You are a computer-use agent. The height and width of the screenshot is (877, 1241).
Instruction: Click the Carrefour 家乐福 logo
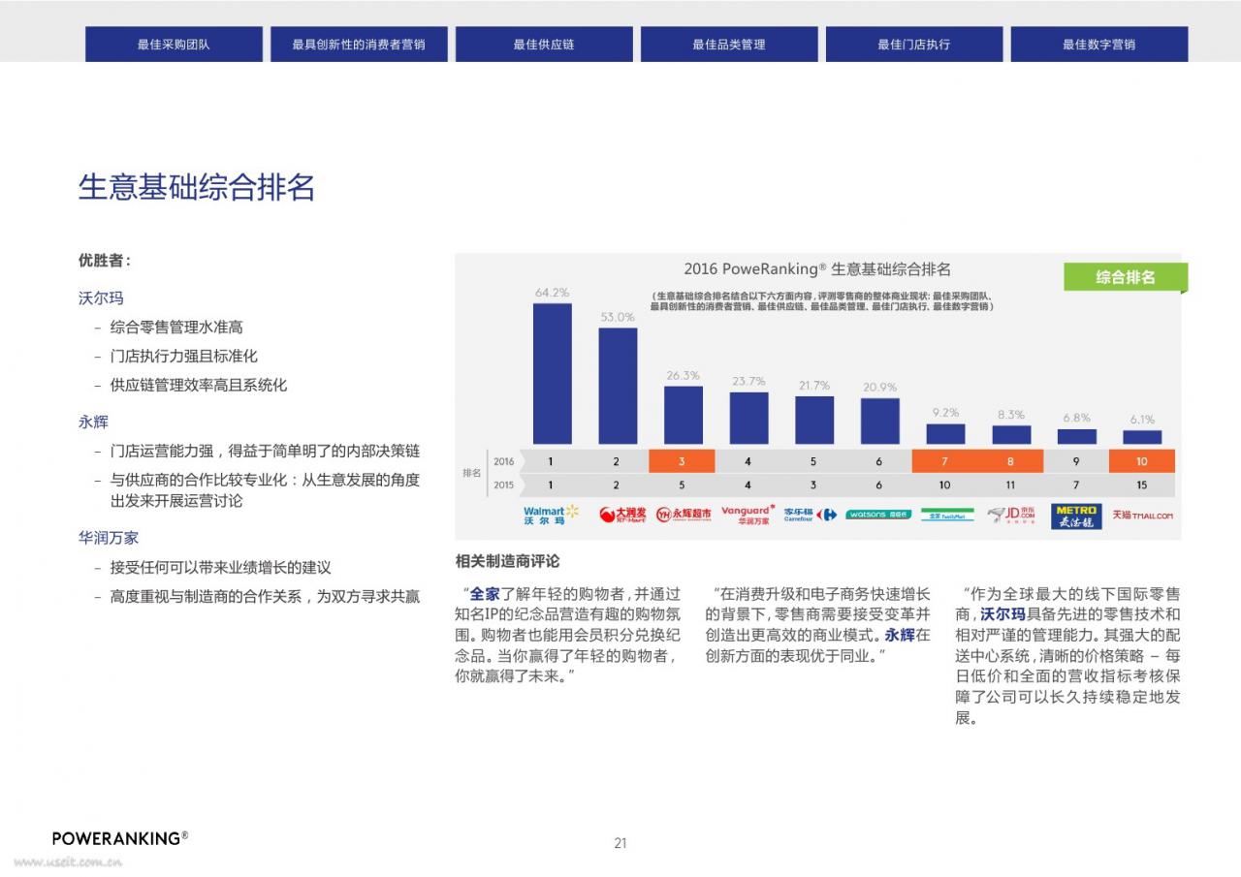pyautogui.click(x=811, y=515)
